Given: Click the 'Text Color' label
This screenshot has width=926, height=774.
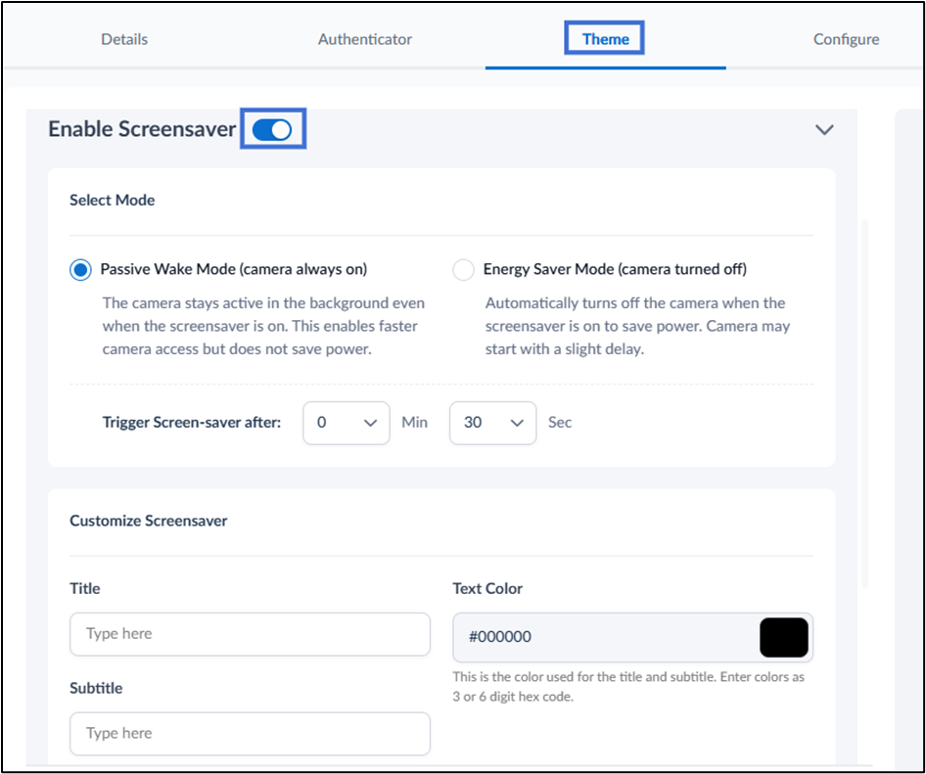Looking at the screenshot, I should tap(487, 589).
